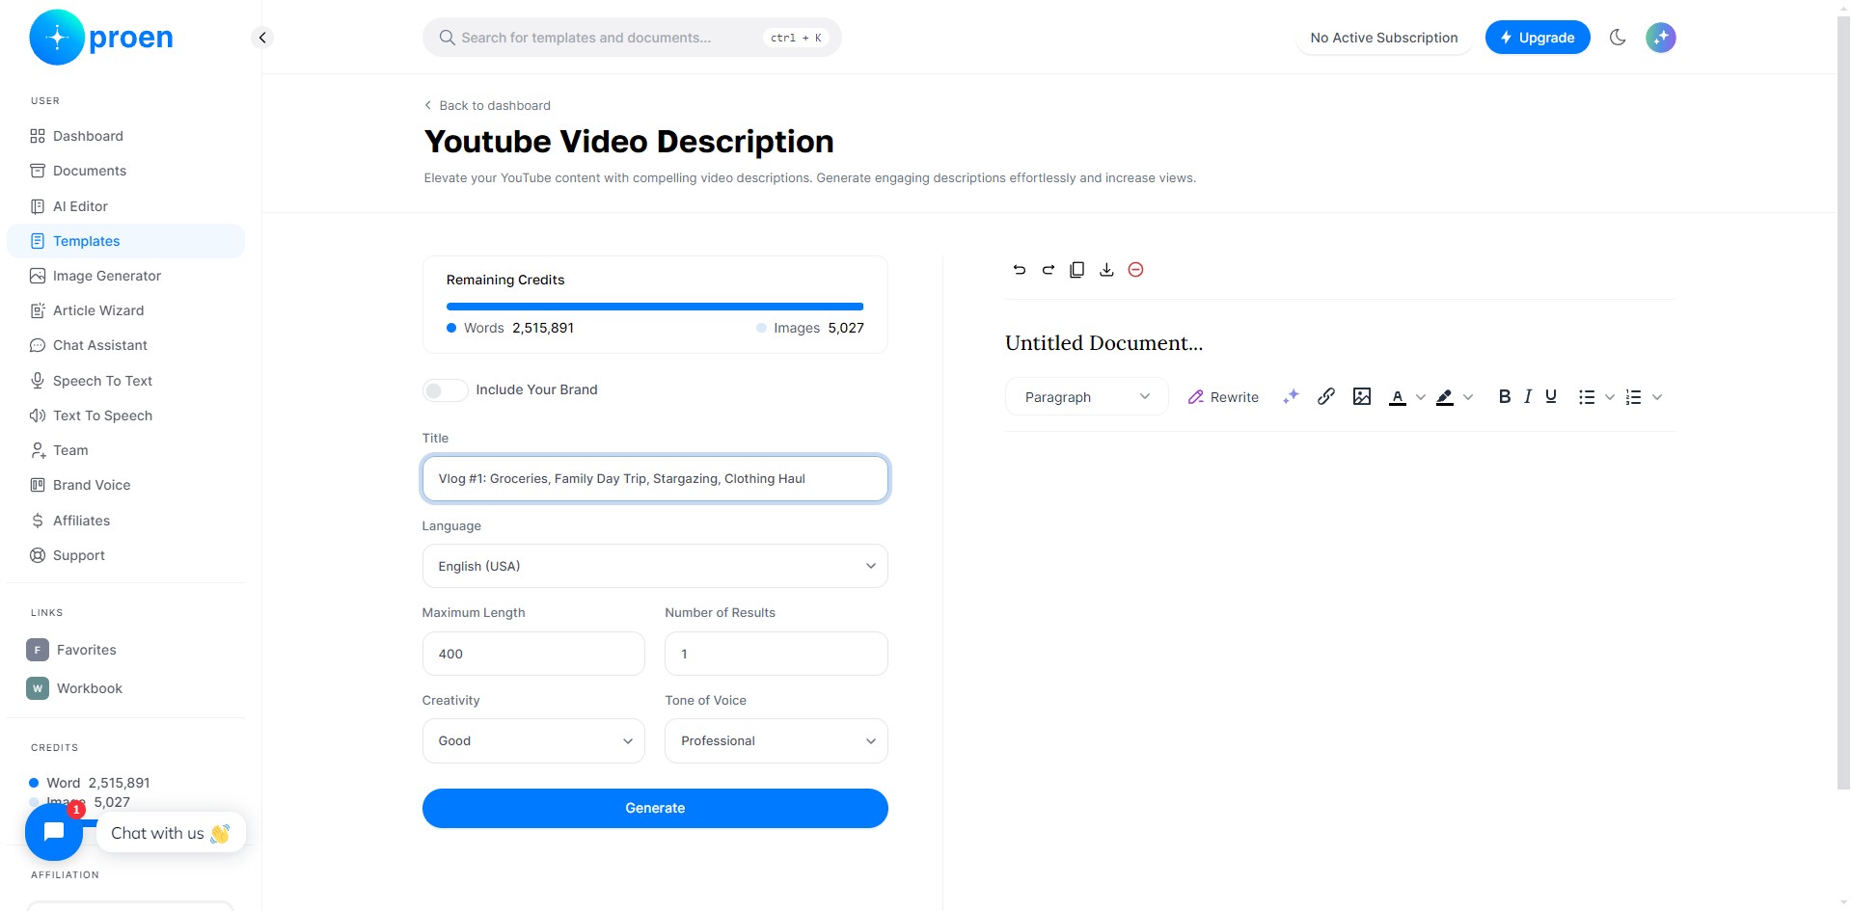Viewport: 1852px width, 911px height.
Task: Click the AI sparkle icon in toolbar
Action: point(1291,397)
